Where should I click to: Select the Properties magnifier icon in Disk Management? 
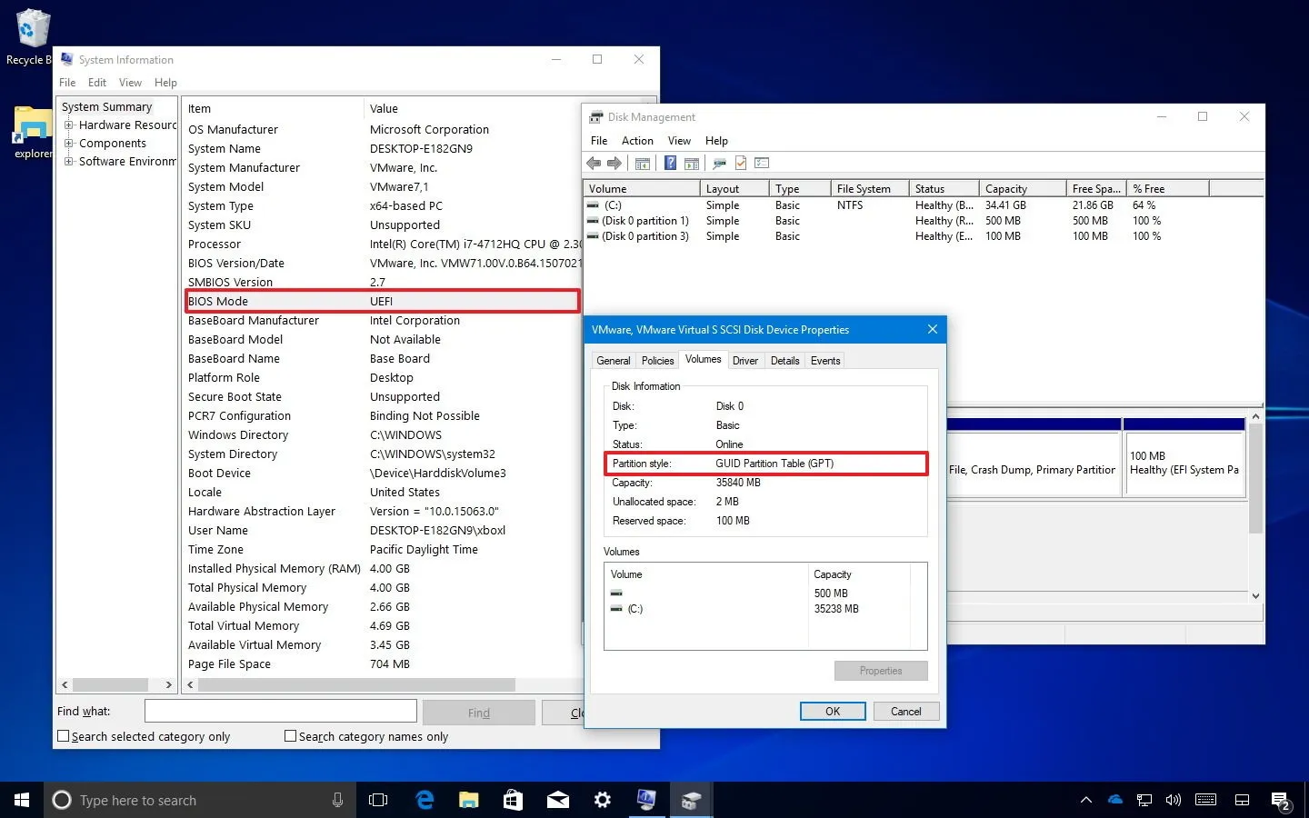718,163
